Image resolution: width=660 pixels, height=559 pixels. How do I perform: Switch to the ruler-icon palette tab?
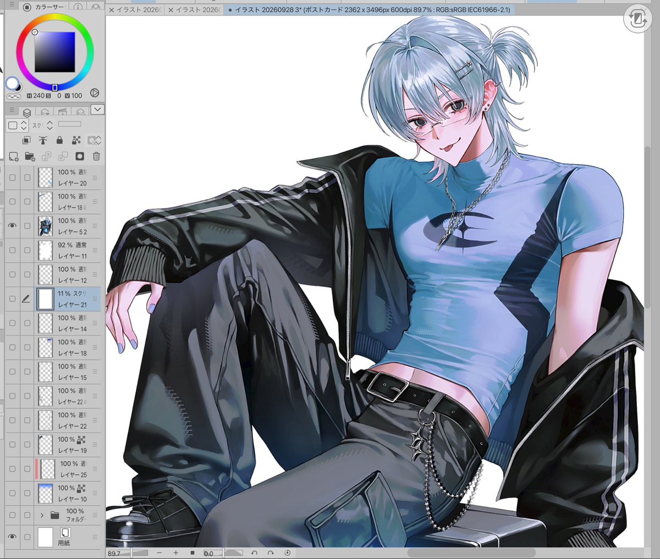[62, 112]
